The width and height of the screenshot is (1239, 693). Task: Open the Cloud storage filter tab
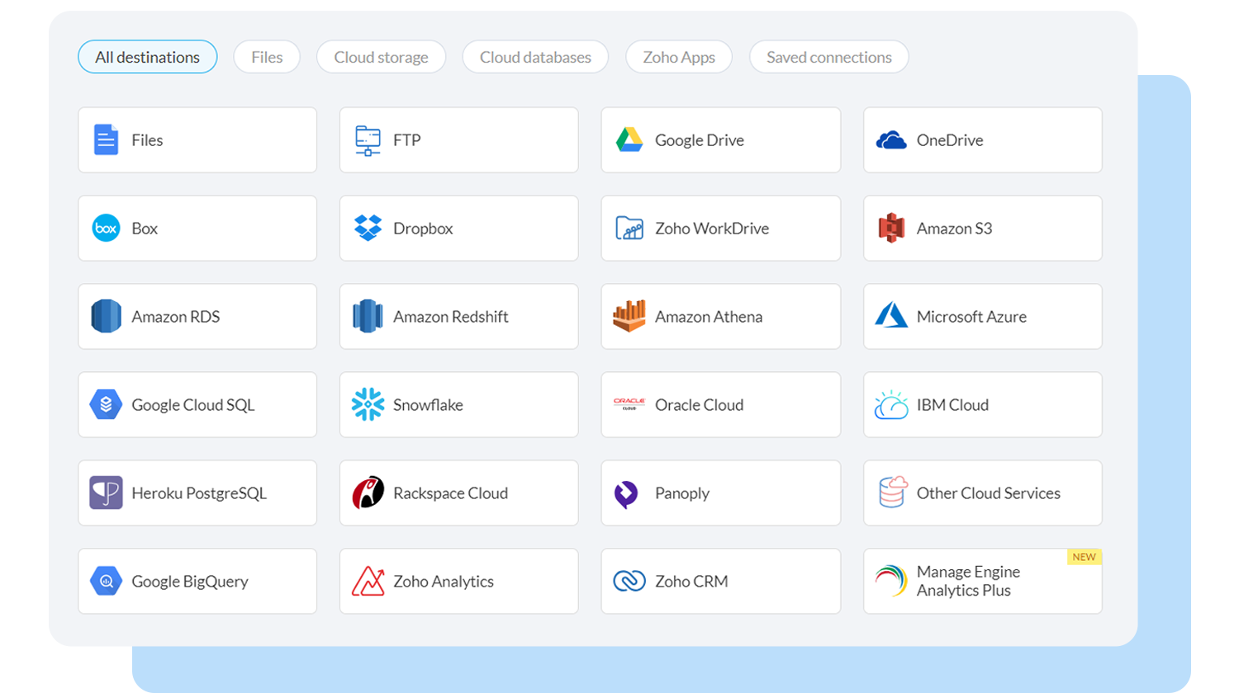click(x=381, y=57)
